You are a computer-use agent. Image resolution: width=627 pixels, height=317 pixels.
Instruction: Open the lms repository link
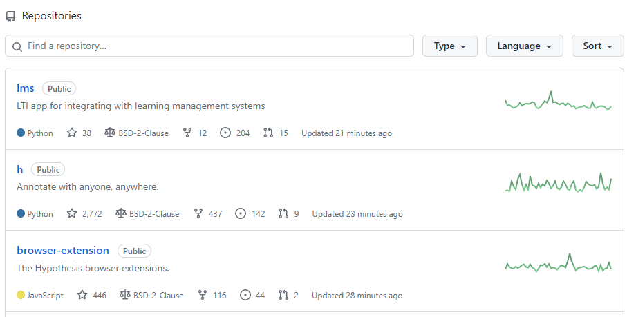[25, 88]
